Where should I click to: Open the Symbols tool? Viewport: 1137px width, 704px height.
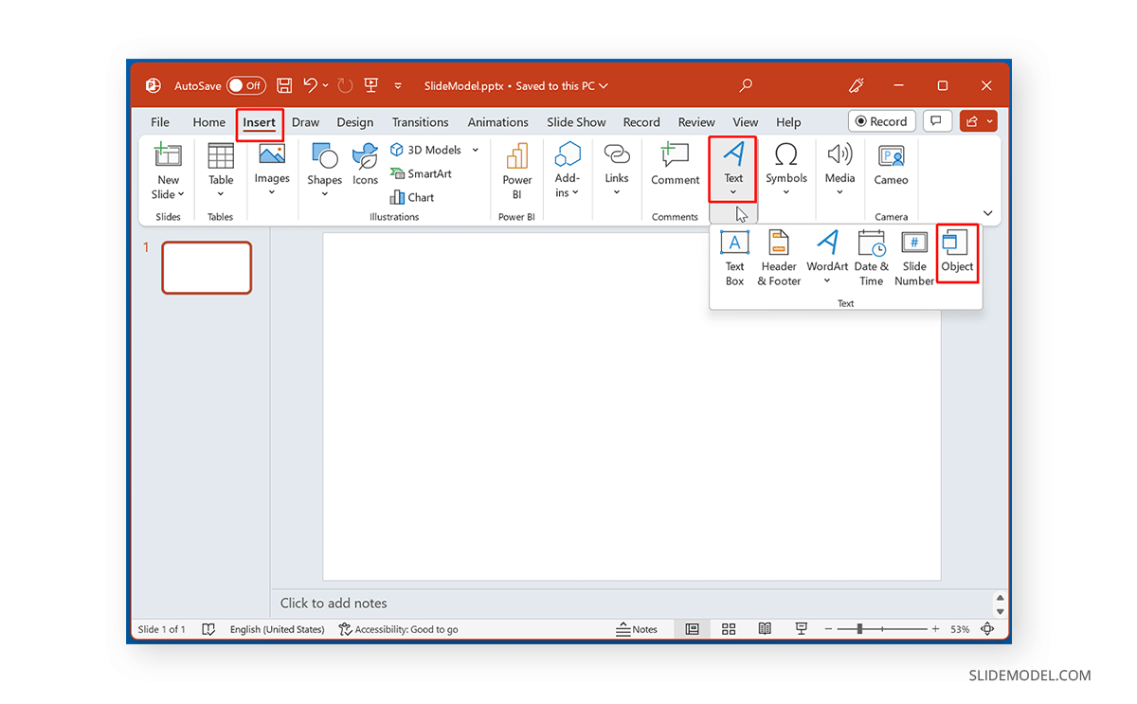click(785, 169)
